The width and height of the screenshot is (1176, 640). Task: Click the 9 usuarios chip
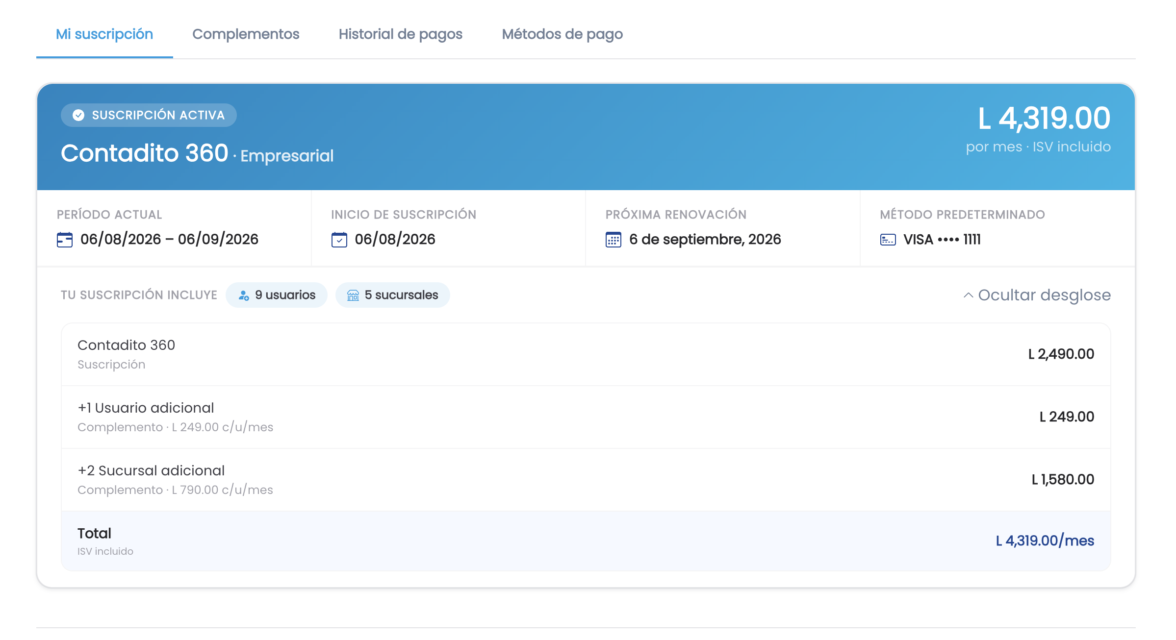pyautogui.click(x=277, y=295)
